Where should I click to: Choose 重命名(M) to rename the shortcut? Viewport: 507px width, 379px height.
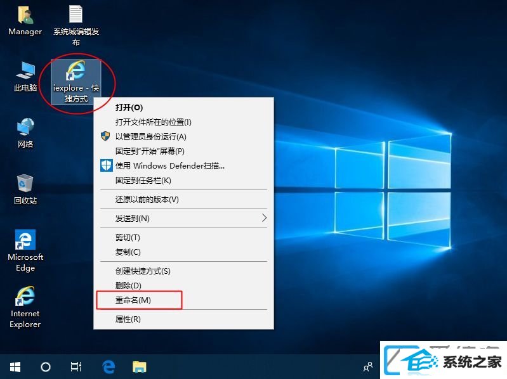click(183, 300)
